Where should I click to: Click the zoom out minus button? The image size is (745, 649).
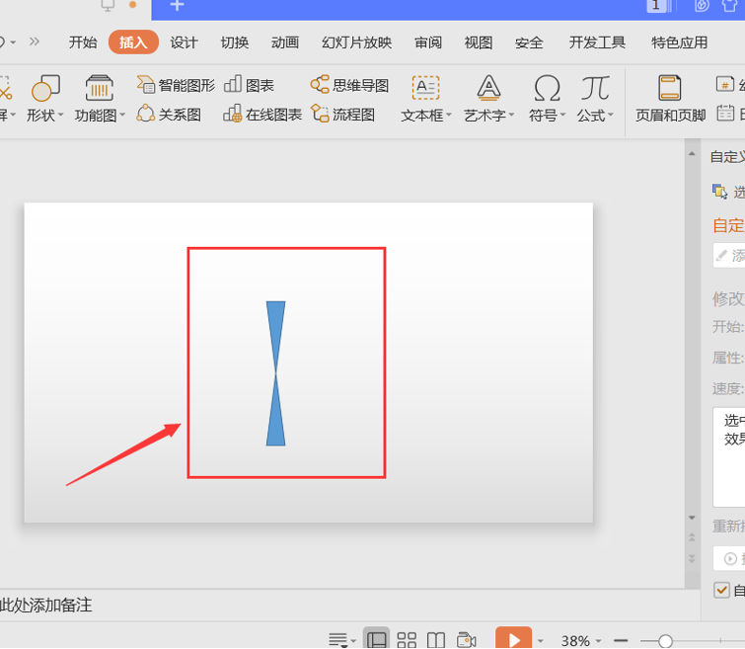tap(621, 641)
